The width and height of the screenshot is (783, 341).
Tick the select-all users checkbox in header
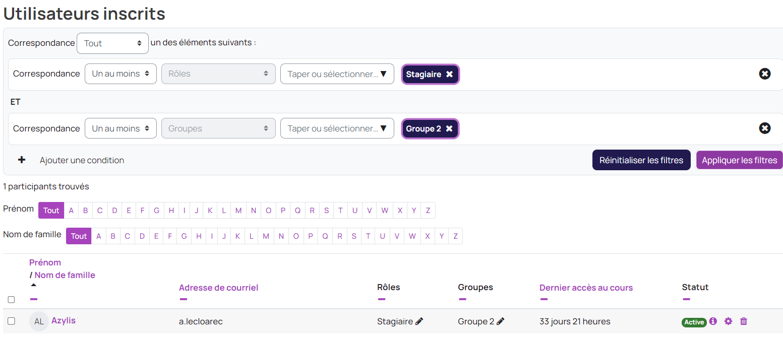[x=11, y=300]
